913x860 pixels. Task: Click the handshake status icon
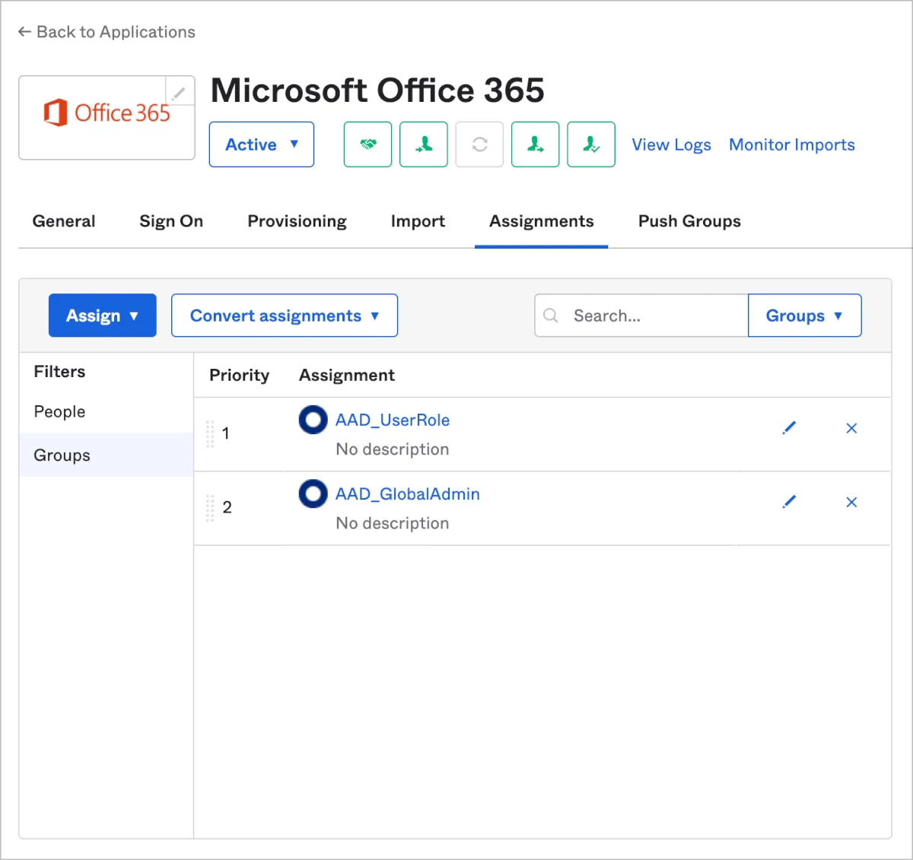(x=367, y=144)
